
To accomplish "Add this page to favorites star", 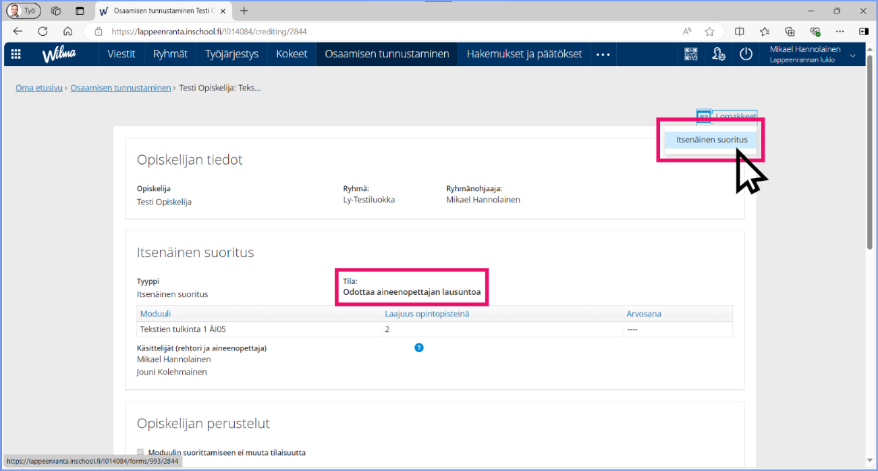I will (x=709, y=31).
